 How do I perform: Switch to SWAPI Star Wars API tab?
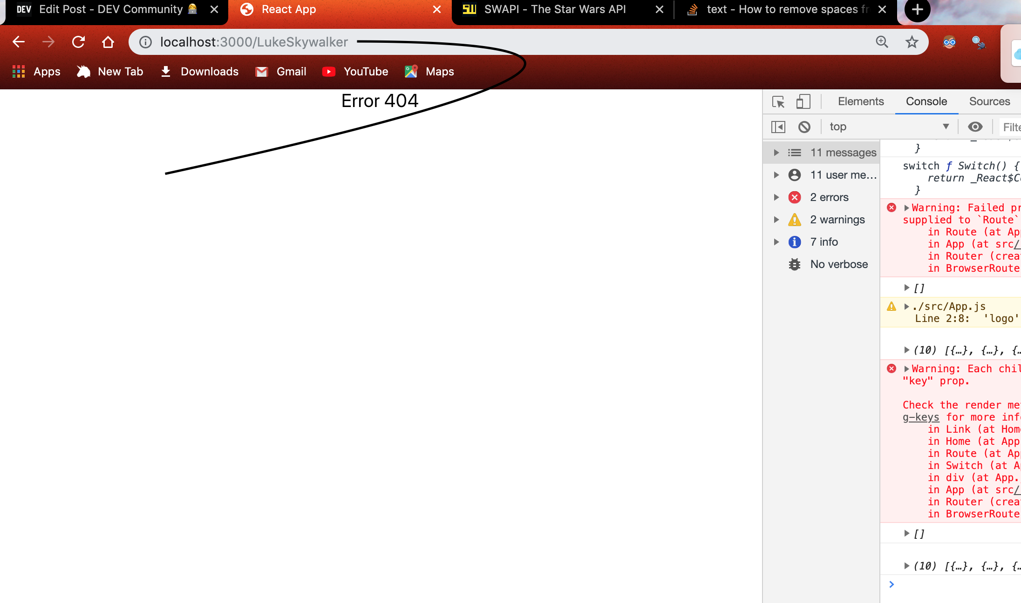point(554,9)
